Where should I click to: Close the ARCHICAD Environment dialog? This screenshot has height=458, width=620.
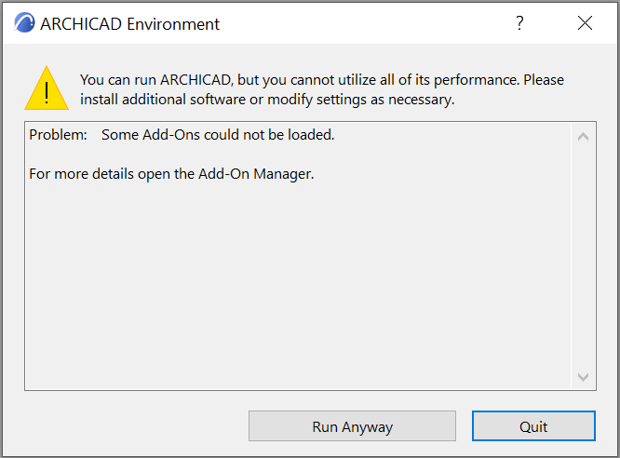[x=585, y=23]
